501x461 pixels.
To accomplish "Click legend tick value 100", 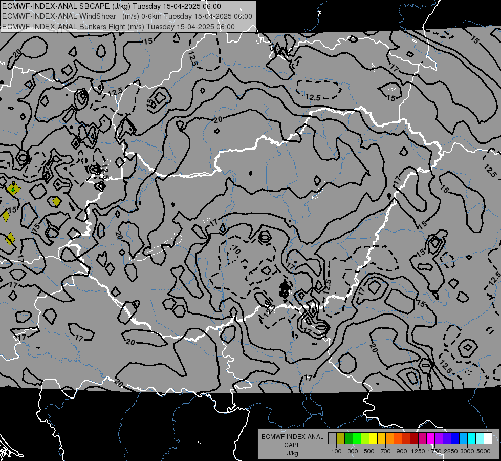I will pyautogui.click(x=336, y=451).
